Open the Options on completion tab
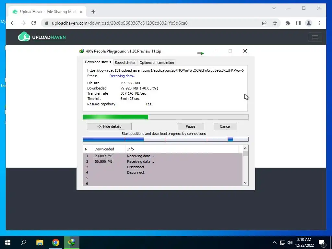Image resolution: width=332 pixels, height=249 pixels. [x=157, y=63]
